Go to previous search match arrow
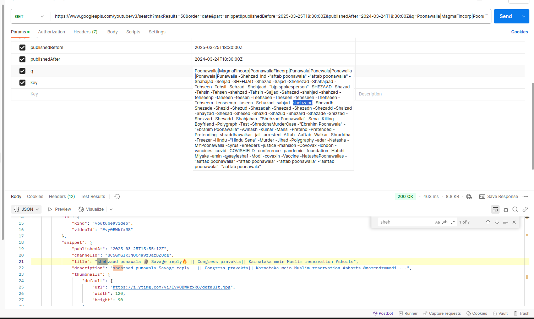The image size is (534, 319). pos(488,222)
